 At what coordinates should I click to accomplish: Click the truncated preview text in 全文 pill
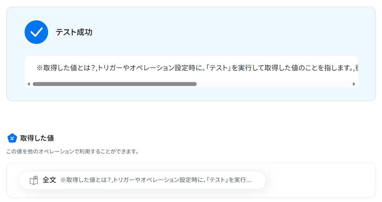(x=156, y=180)
